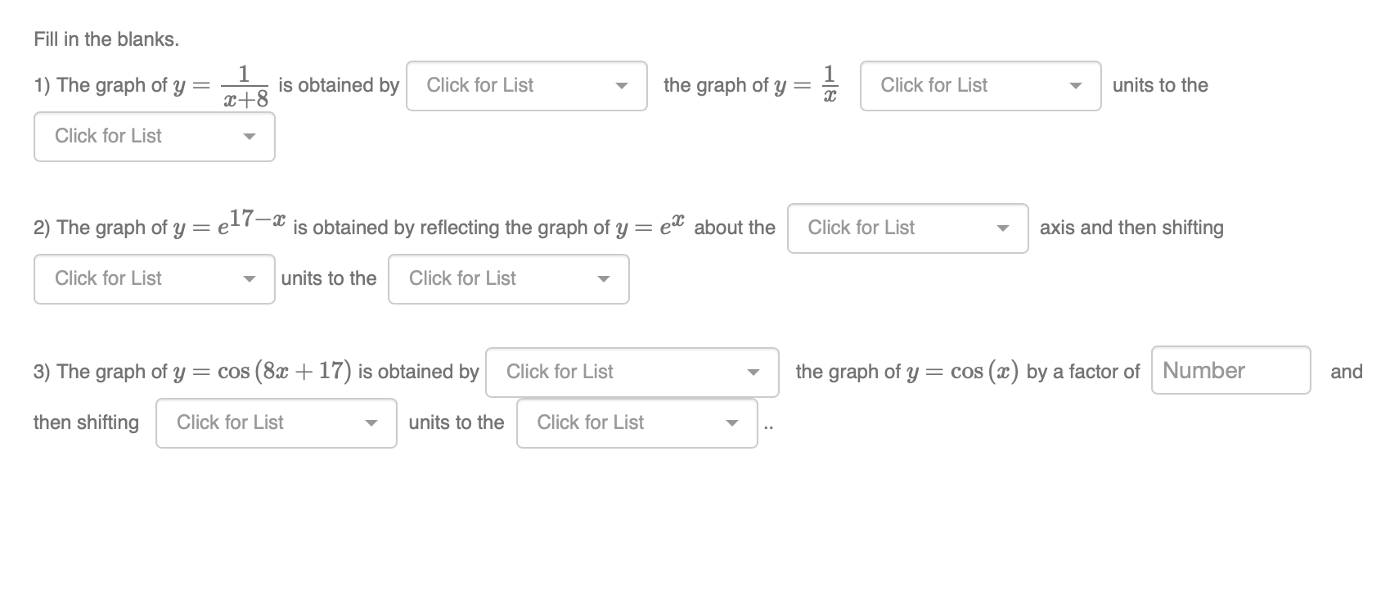This screenshot has width=1399, height=614.
Task: Open axis dropdown after 'about the' in question 2
Action: tap(906, 228)
